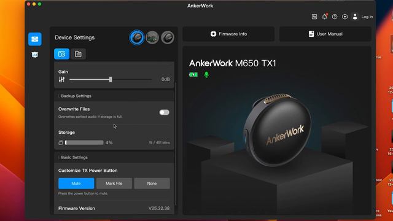This screenshot has width=393, height=221.
Task: Set TX power button to None
Action: (152, 184)
